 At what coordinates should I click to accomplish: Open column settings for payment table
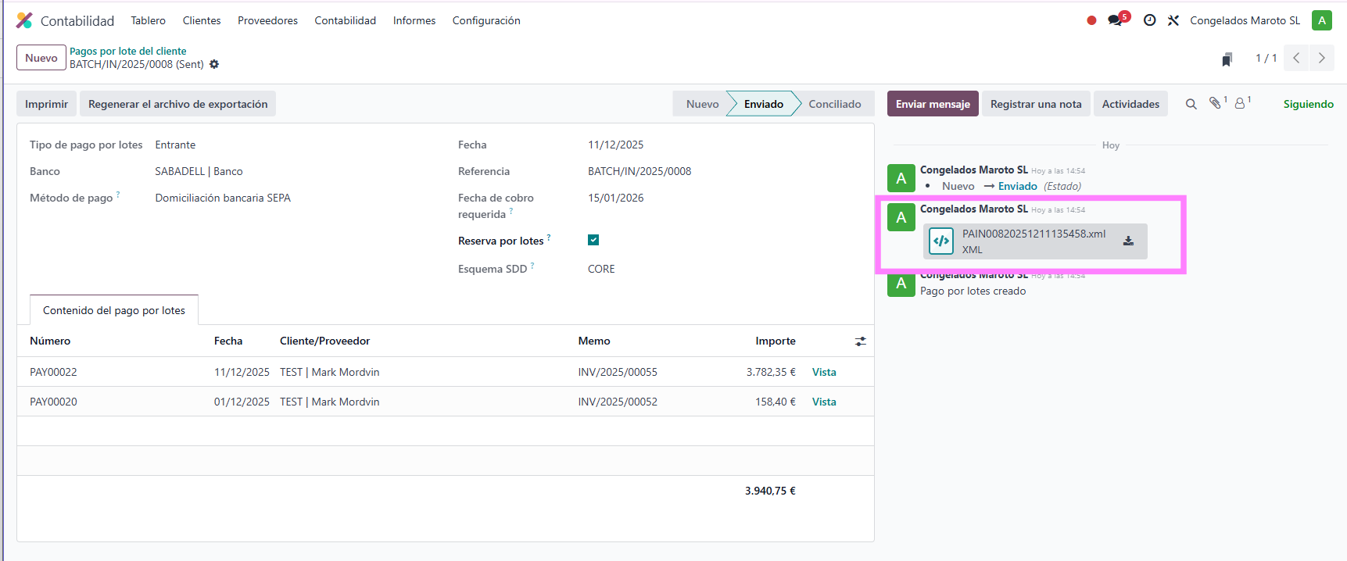click(860, 341)
